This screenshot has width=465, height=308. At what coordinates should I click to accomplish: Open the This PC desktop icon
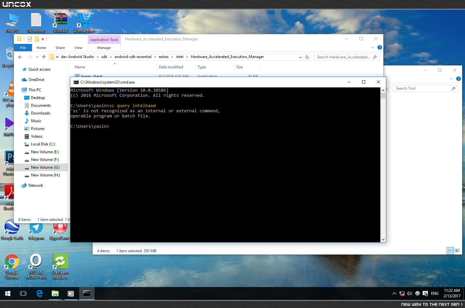[x=12, y=23]
